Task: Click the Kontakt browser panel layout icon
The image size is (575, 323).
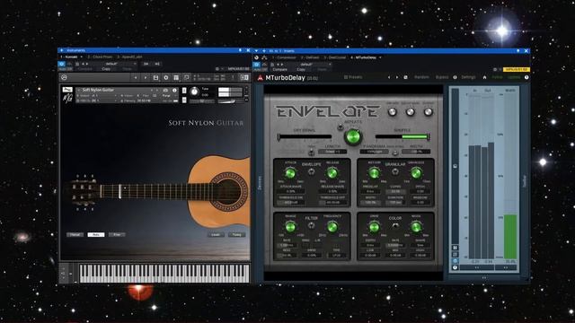Action: [x=176, y=78]
